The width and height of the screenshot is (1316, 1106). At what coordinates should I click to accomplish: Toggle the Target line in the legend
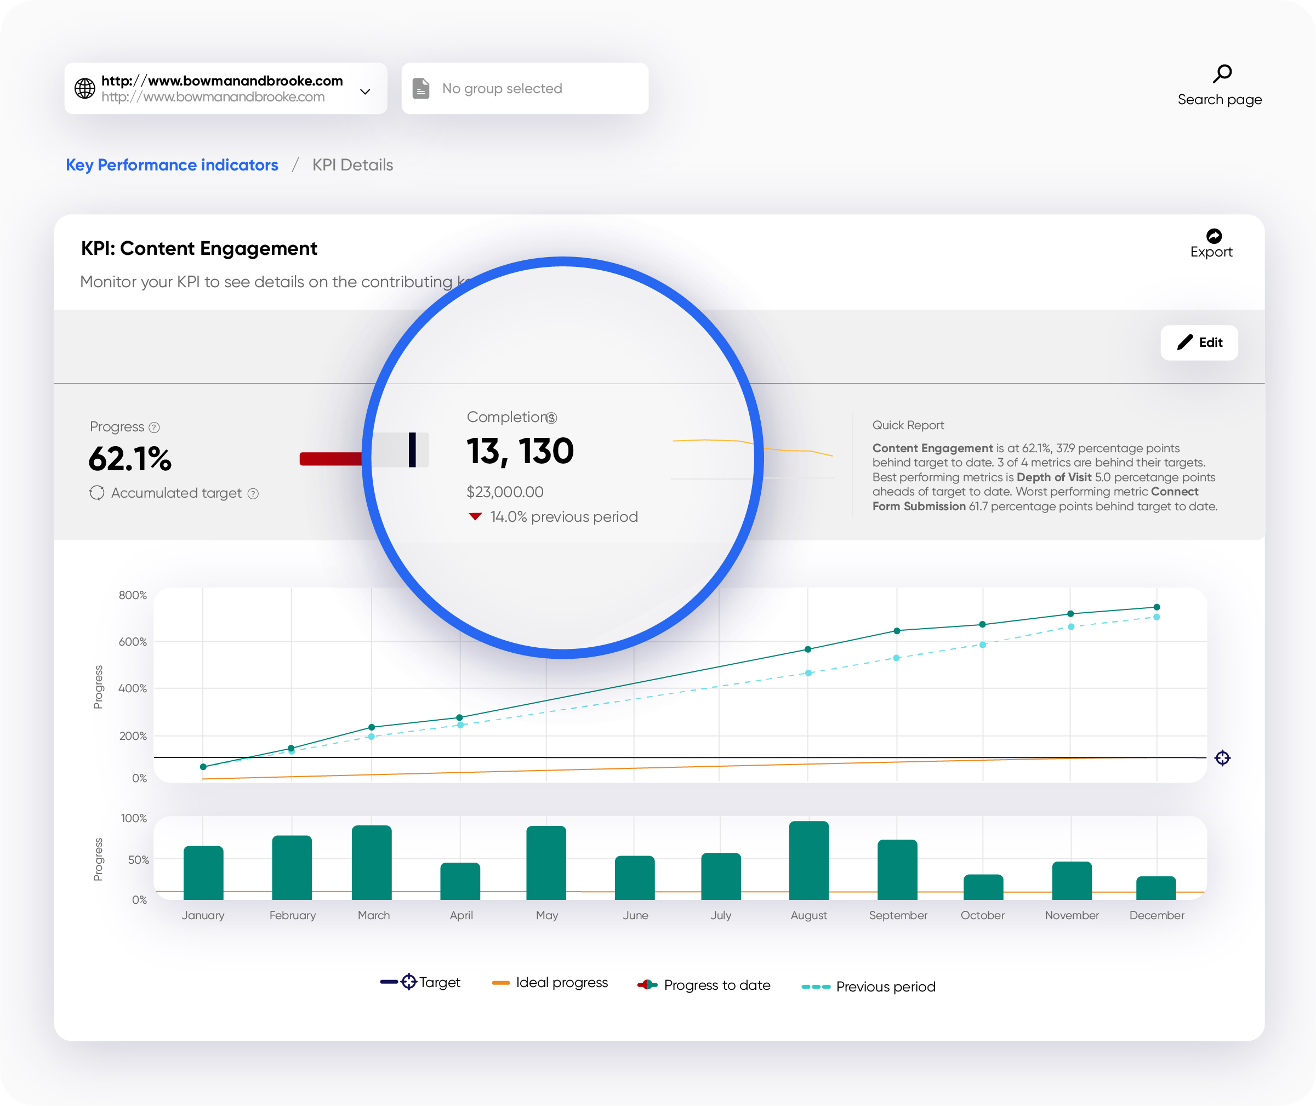[420, 983]
